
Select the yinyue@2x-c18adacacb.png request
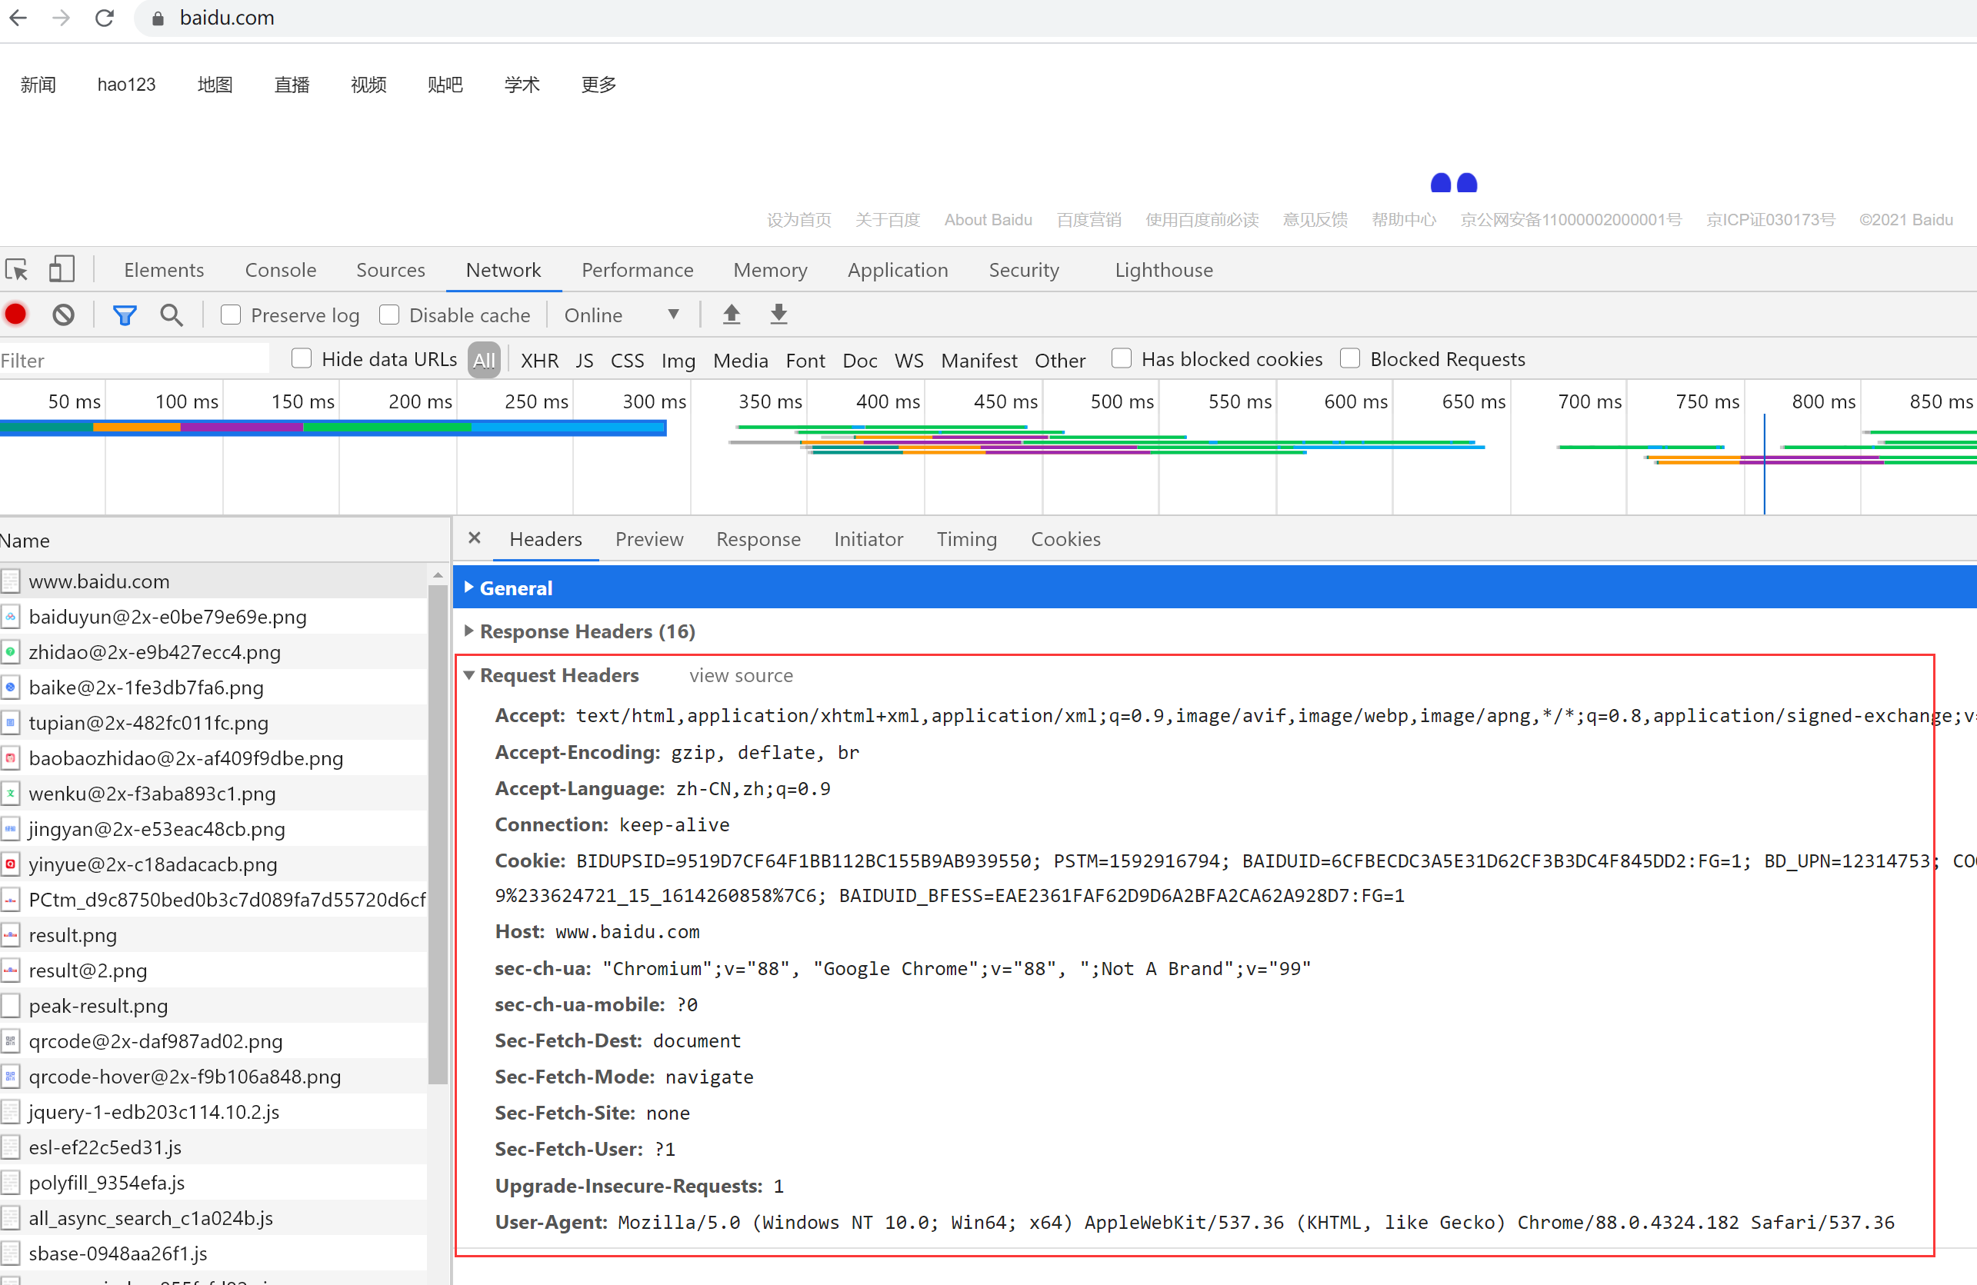point(214,864)
